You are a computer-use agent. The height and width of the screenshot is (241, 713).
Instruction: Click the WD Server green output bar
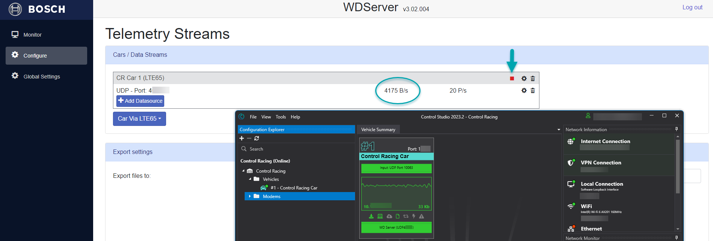[397, 228]
